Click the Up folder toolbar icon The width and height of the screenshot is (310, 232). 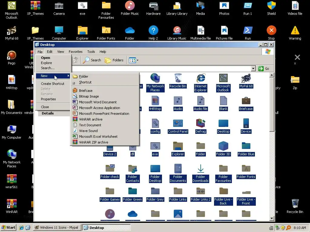click(75, 60)
